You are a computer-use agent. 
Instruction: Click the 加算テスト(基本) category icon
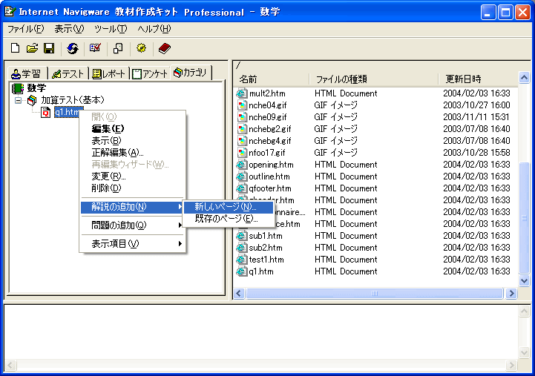pyautogui.click(x=33, y=100)
